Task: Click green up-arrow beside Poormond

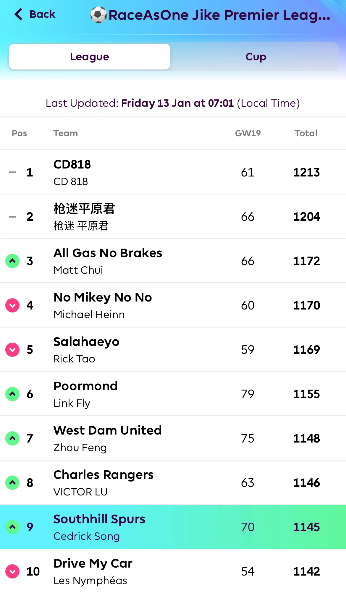Action: click(12, 394)
